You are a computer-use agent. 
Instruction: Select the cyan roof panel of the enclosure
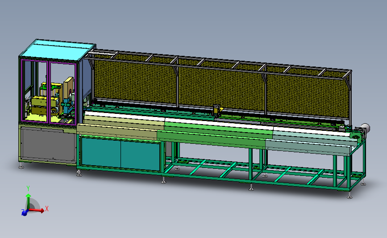[58, 49]
